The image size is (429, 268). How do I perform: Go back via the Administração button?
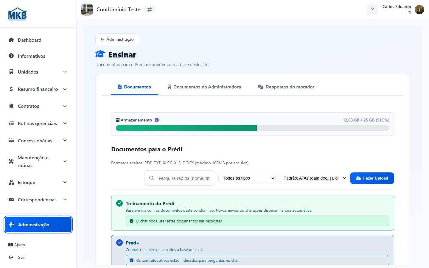click(x=117, y=39)
